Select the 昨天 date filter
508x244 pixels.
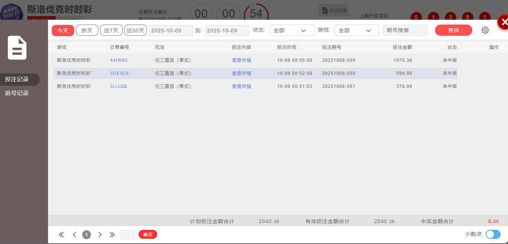(87, 31)
